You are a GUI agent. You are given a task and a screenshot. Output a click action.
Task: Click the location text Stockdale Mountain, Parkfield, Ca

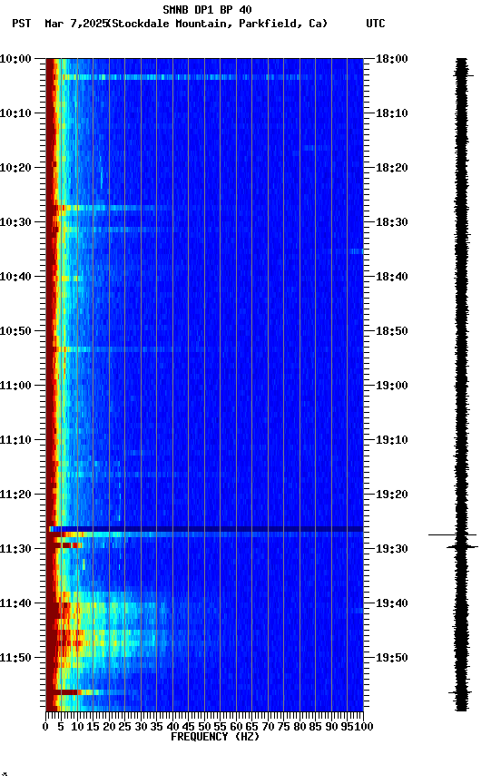coord(218,24)
